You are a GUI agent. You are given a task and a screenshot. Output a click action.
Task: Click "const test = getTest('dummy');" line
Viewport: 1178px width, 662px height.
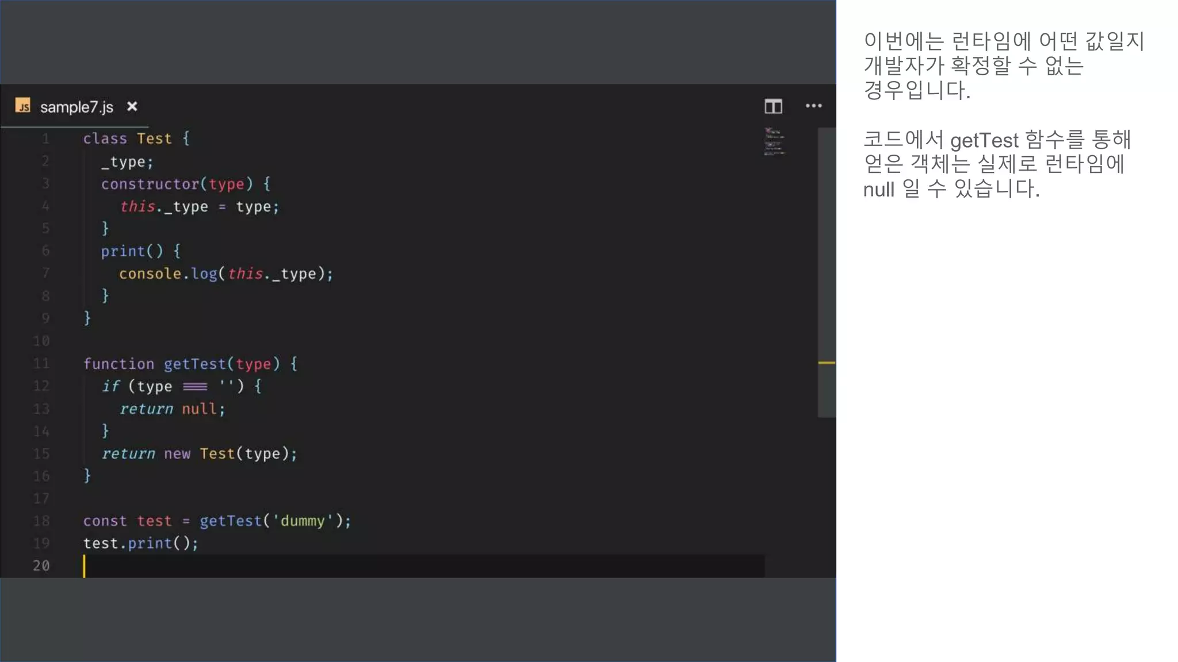(x=217, y=521)
